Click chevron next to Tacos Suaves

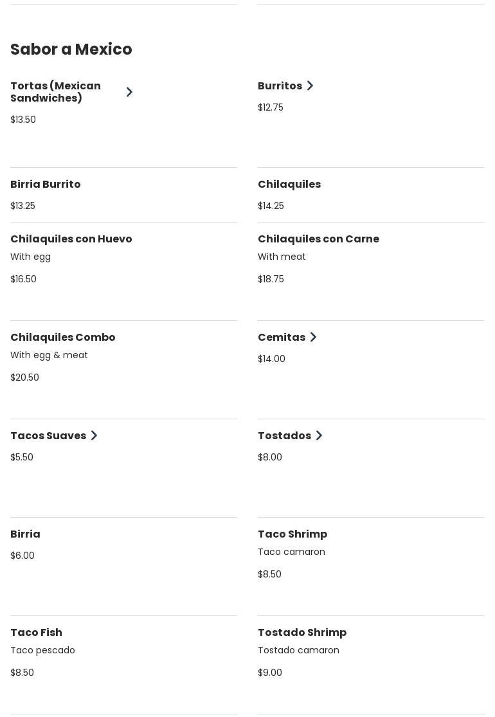(94, 435)
